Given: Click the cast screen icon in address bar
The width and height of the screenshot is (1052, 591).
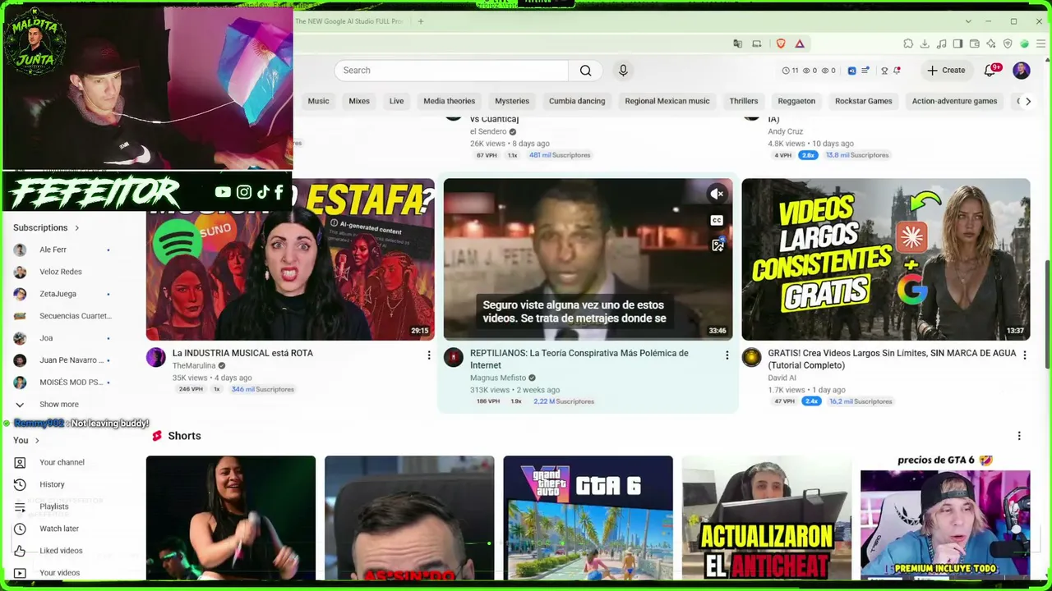Looking at the screenshot, I should 757,44.
